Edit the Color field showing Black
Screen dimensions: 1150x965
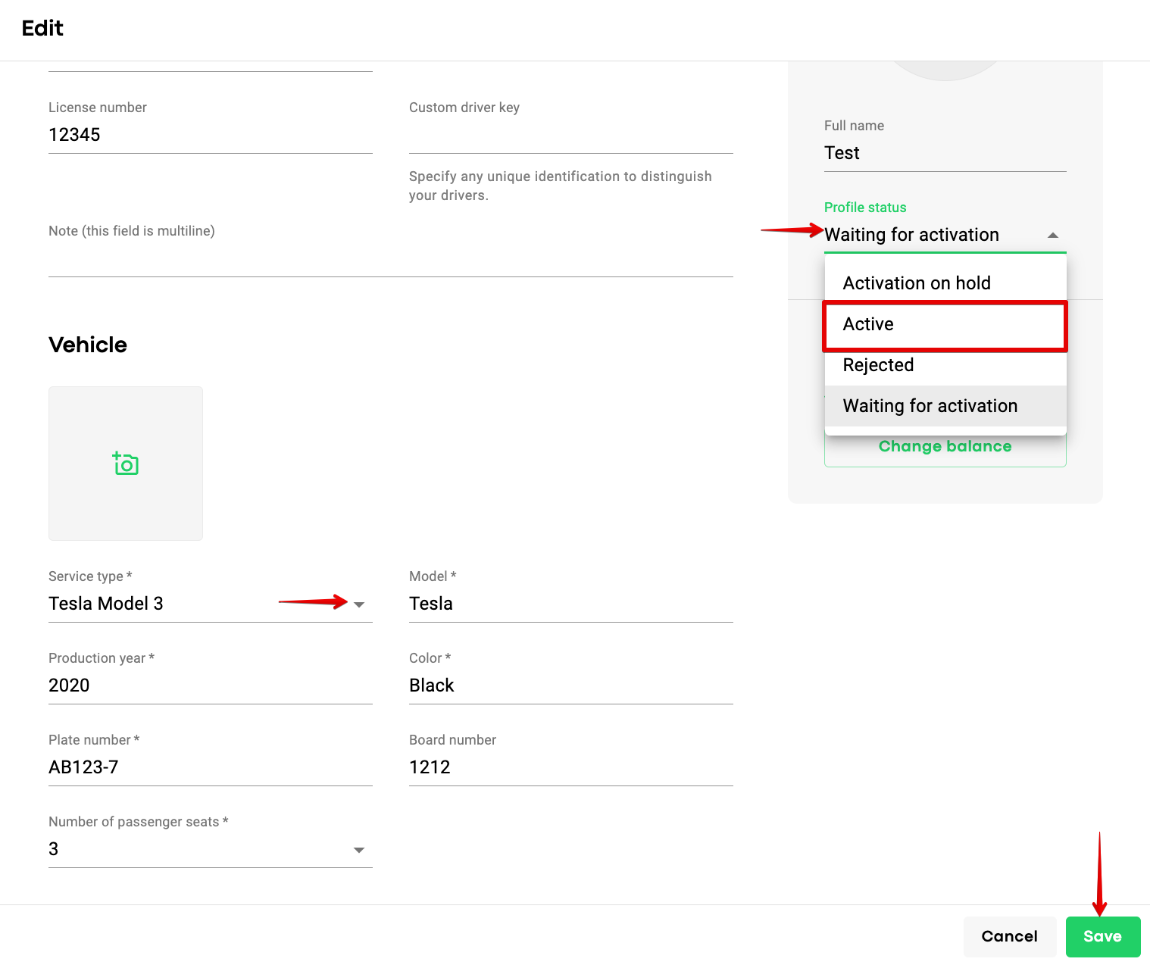click(x=570, y=685)
